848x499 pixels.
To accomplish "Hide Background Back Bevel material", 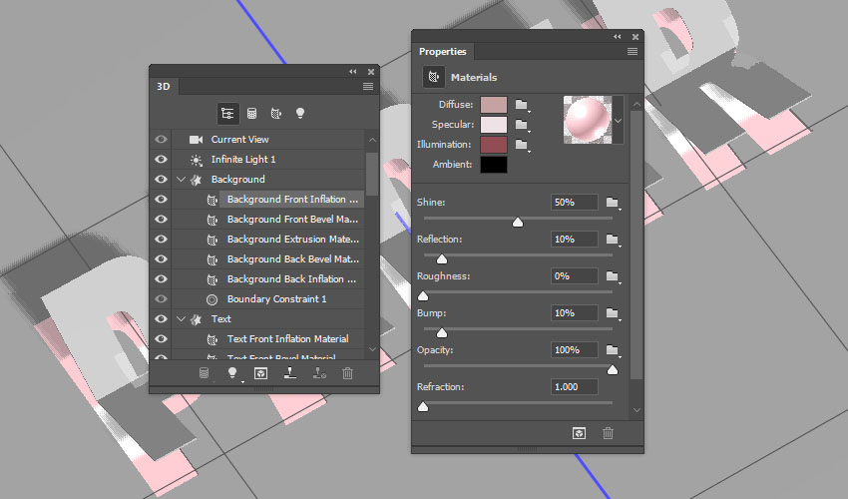I will pyautogui.click(x=162, y=259).
